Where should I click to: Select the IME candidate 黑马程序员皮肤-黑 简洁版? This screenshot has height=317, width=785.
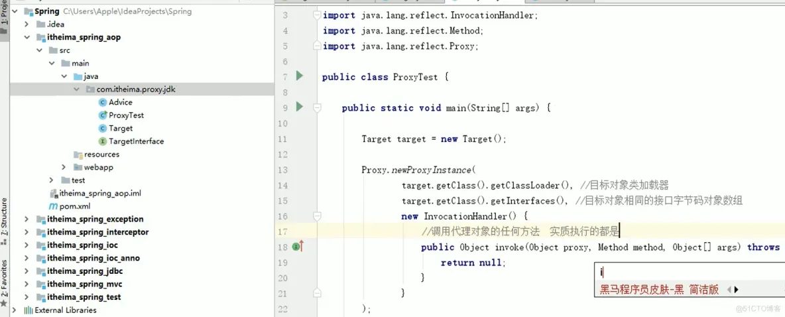tap(659, 289)
